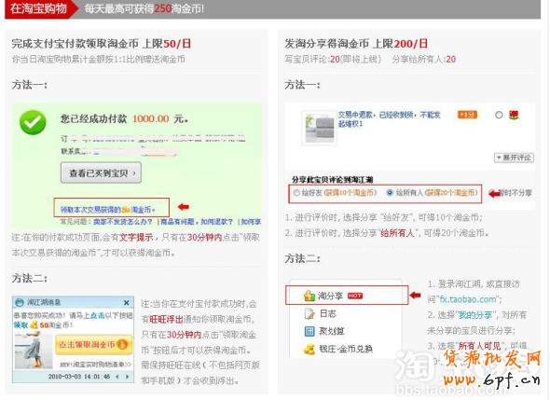550x400 pixels.
Task: Click the orange 点击领取淘金币 button
Action: coord(93,345)
